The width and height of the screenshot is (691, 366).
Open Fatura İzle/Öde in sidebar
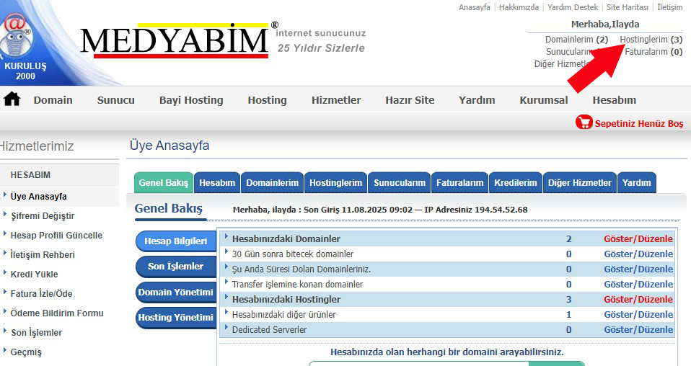click(41, 293)
